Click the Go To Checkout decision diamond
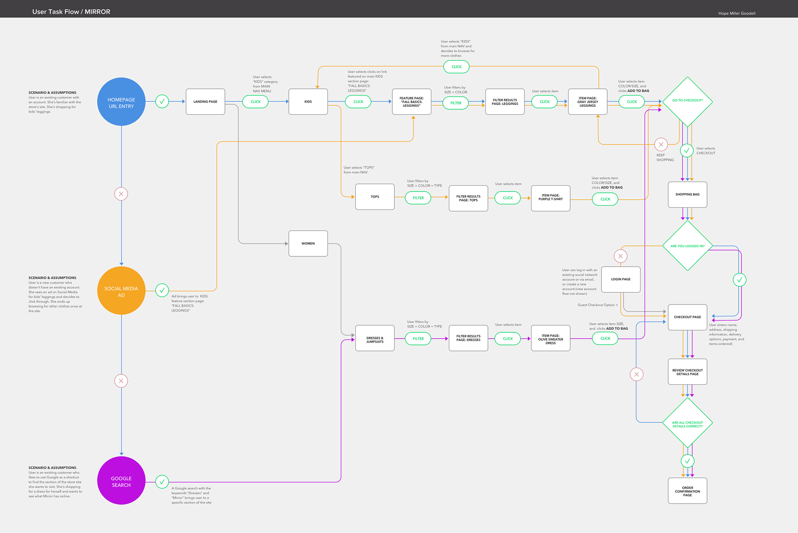This screenshot has height=533, width=798. [x=687, y=101]
